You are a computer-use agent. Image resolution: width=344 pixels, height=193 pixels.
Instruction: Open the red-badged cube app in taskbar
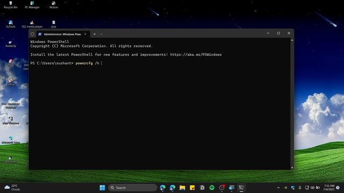(x=222, y=188)
